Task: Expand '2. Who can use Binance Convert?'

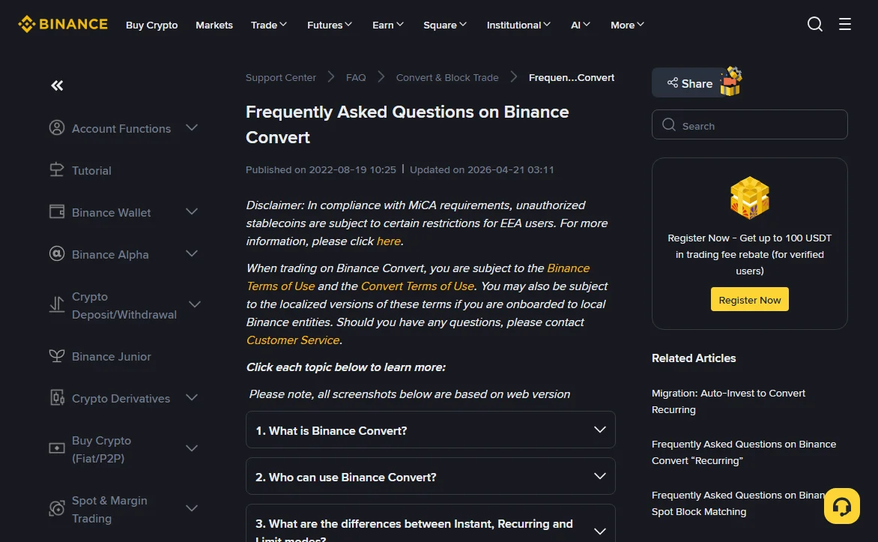Action: [430, 477]
